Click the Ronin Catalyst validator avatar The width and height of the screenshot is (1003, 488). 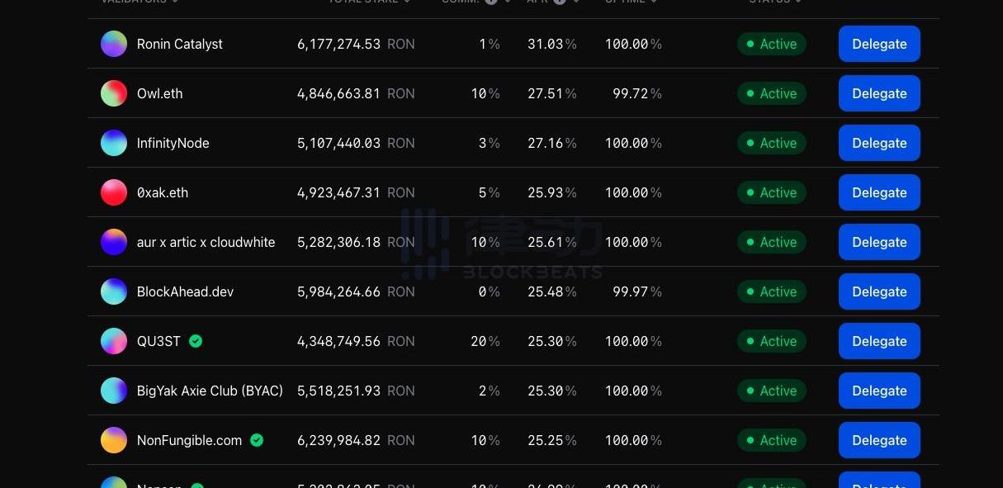coord(114,44)
